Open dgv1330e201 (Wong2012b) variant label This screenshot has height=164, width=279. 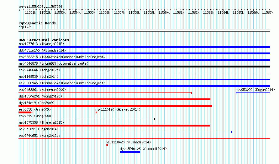pos(40,96)
